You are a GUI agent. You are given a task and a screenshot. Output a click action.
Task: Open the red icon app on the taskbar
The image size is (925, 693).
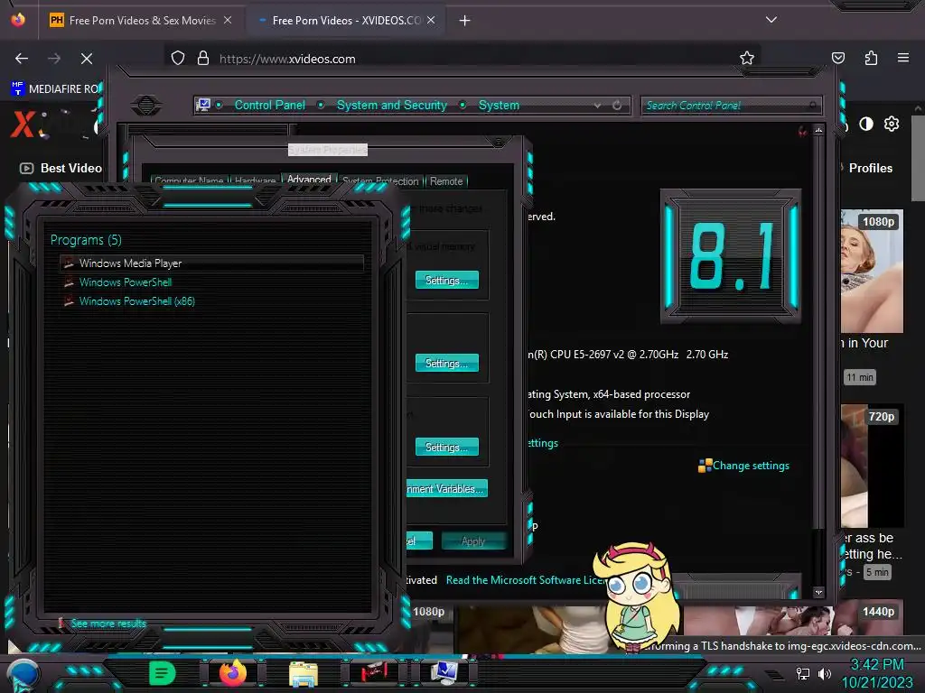point(374,672)
